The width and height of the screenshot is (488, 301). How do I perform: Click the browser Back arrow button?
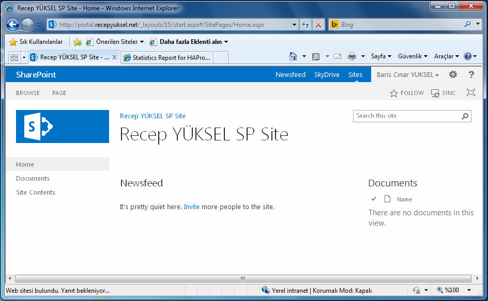pos(13,25)
